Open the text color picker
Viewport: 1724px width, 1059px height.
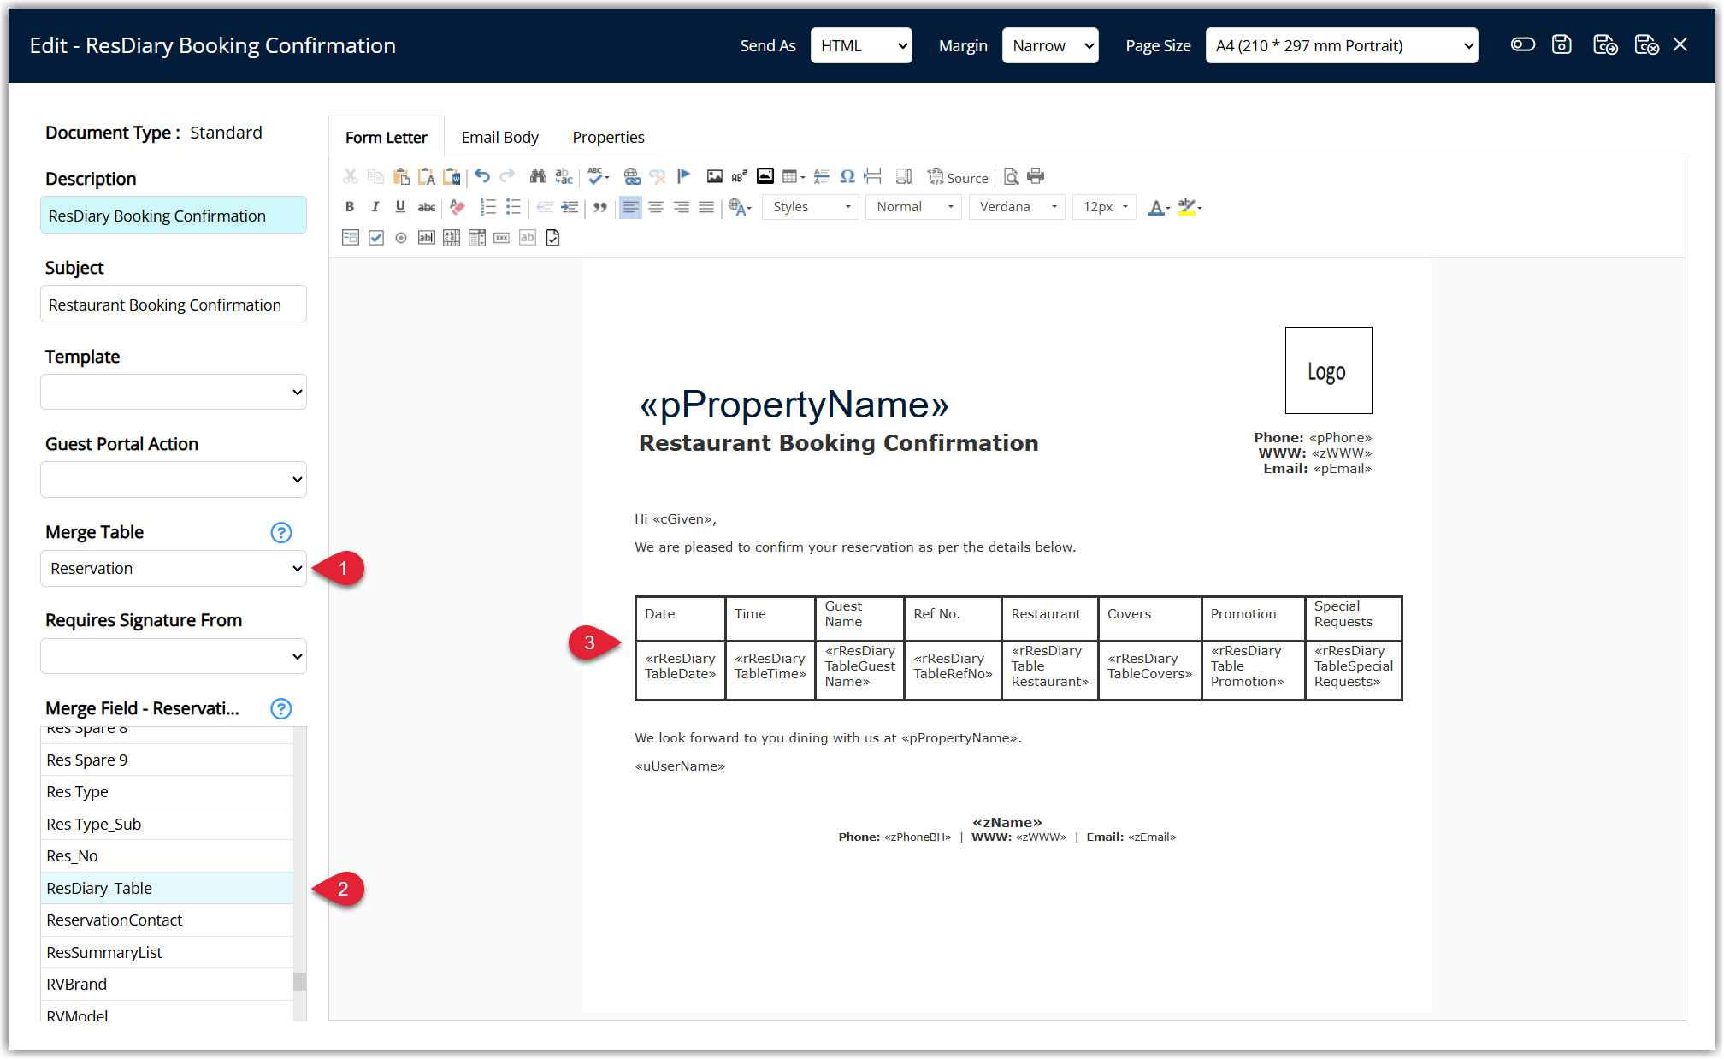(1159, 207)
